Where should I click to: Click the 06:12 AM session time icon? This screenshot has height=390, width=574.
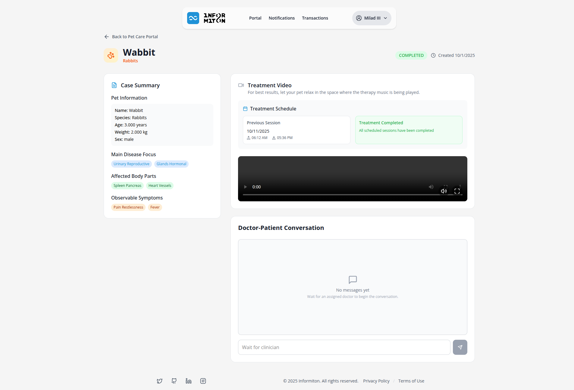tap(249, 138)
